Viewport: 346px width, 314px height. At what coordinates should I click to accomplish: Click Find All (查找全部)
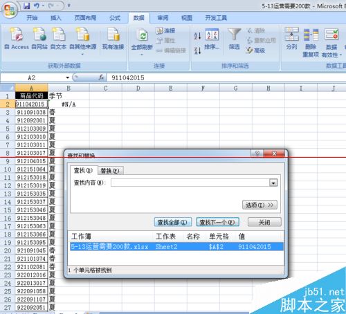pos(172,222)
